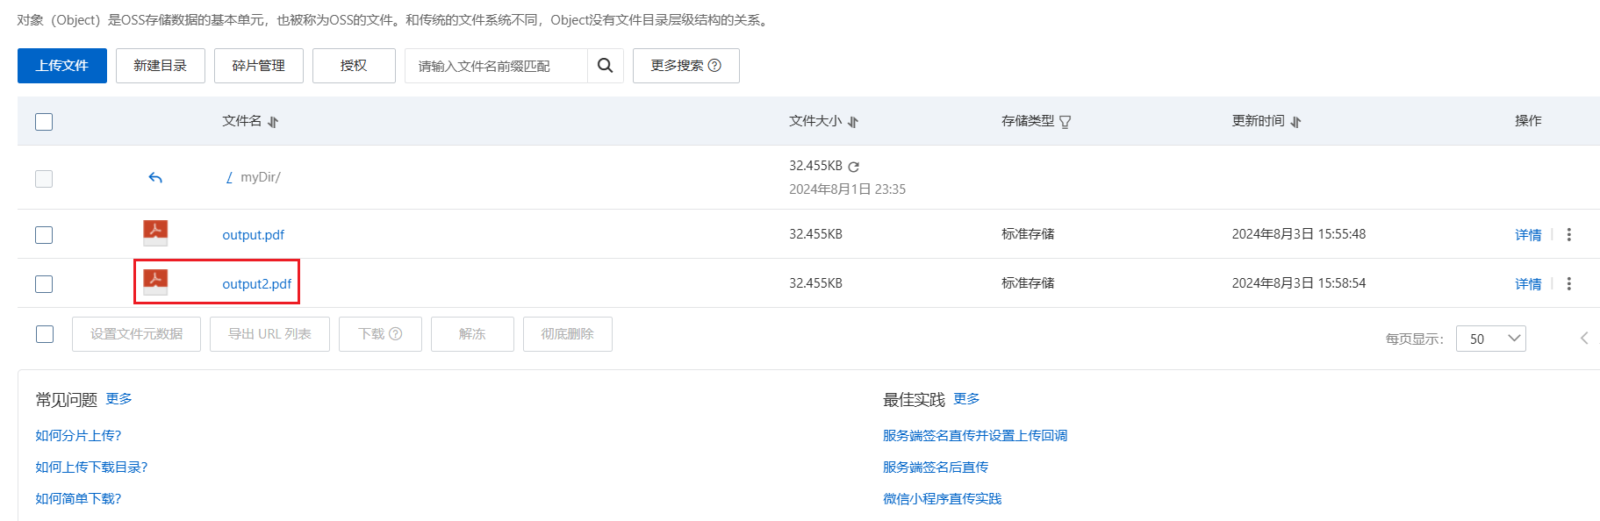
Task: Click 设置文件元数据 button
Action: click(x=136, y=334)
